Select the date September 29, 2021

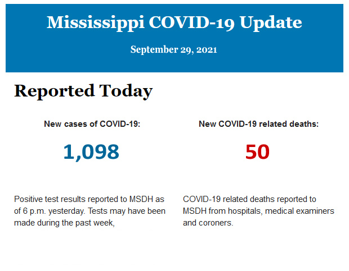tap(174, 49)
